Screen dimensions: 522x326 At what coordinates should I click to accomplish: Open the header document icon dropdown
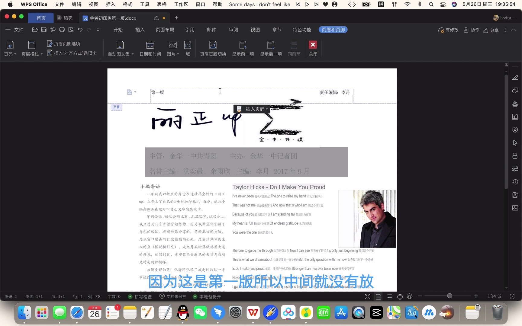(132, 92)
